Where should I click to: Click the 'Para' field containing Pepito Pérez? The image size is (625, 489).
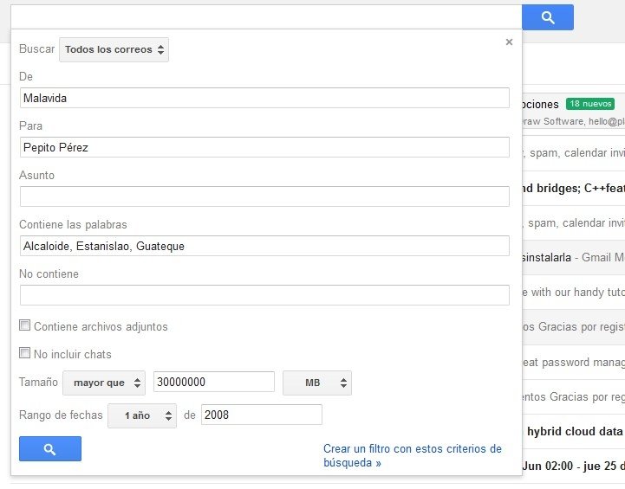pos(264,147)
